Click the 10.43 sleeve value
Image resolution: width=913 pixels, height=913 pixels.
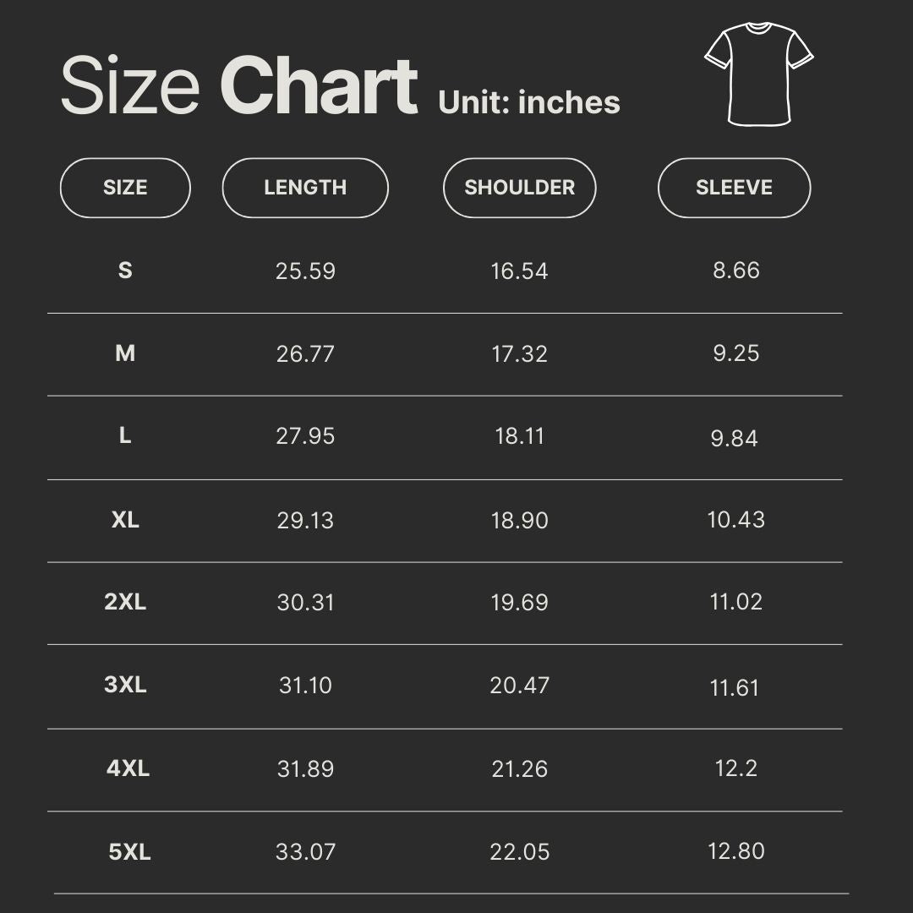click(736, 519)
